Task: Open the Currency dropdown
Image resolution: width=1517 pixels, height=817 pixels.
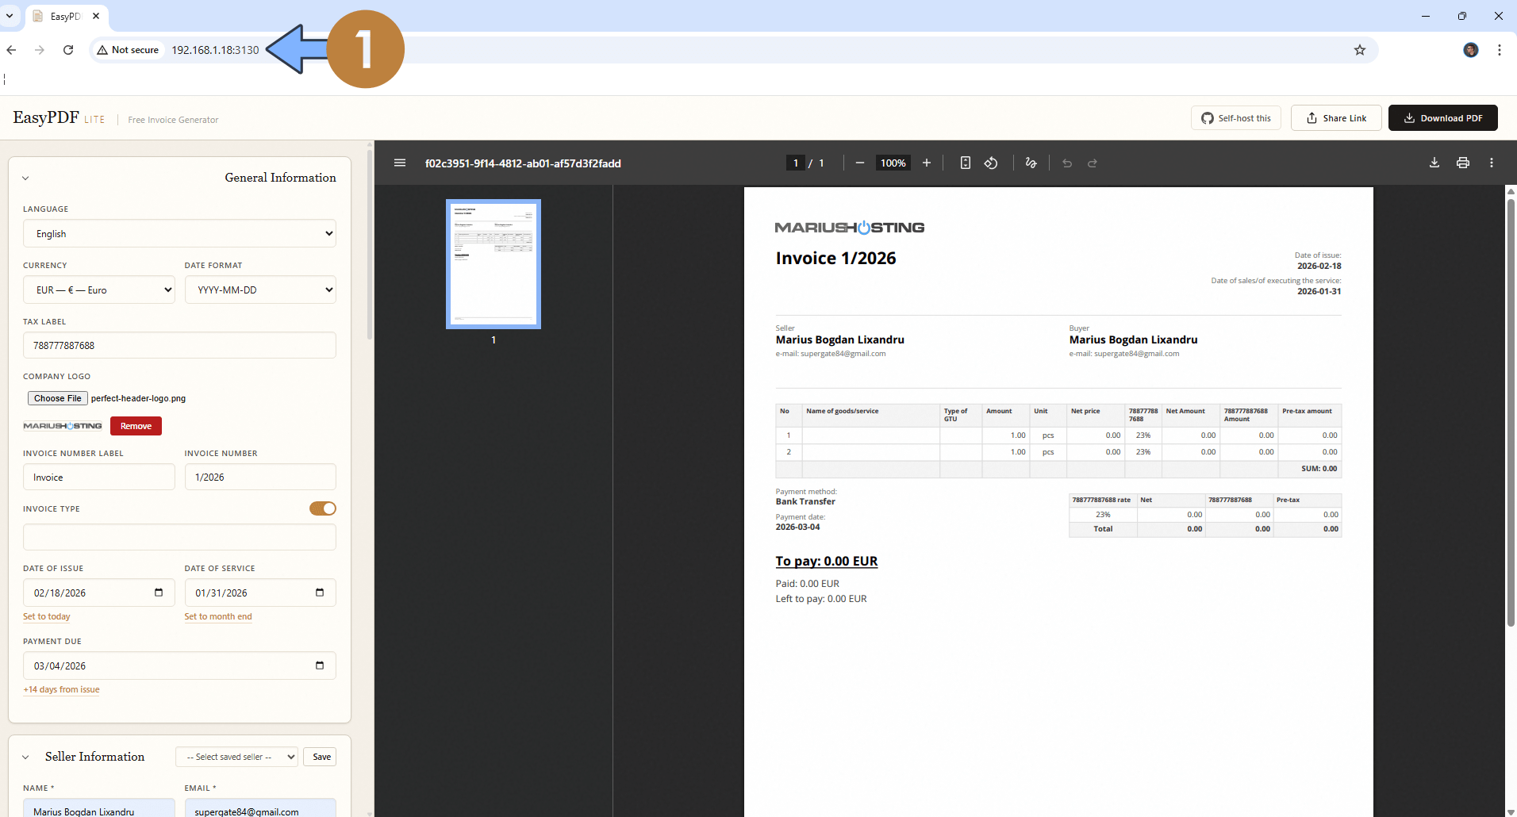Action: (98, 290)
